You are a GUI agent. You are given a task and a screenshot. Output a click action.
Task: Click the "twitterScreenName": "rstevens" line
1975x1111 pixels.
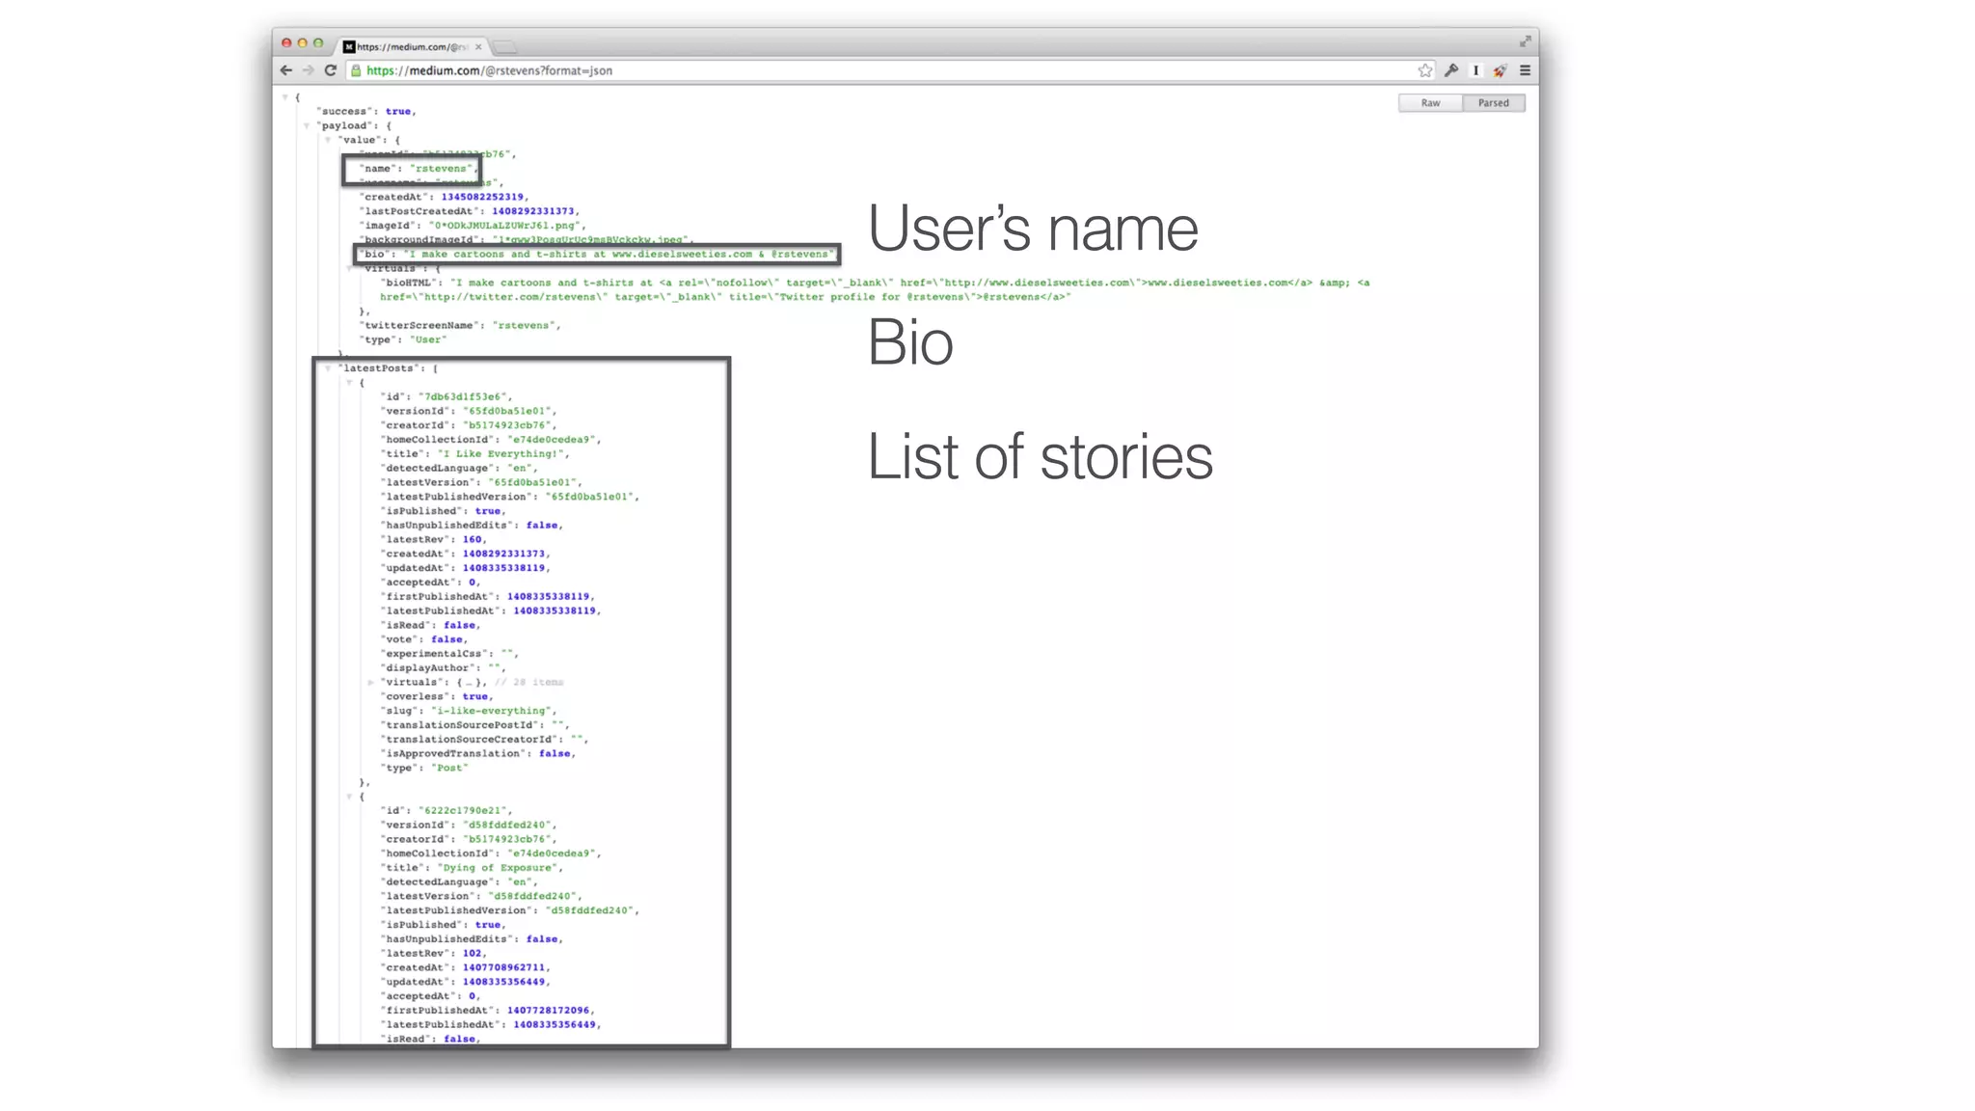459,326
